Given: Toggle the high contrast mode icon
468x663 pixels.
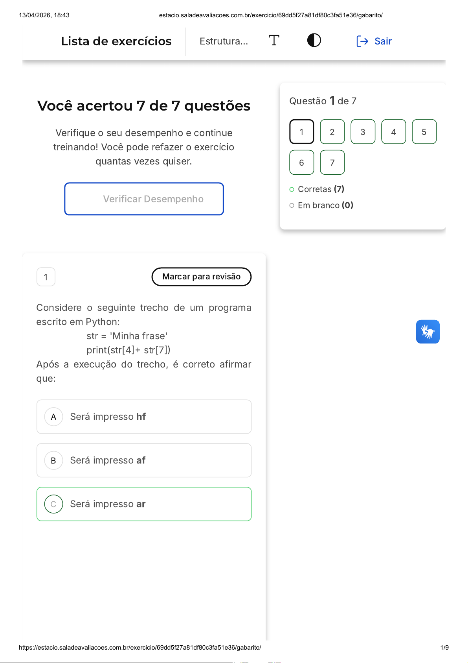Looking at the screenshot, I should pyautogui.click(x=314, y=41).
